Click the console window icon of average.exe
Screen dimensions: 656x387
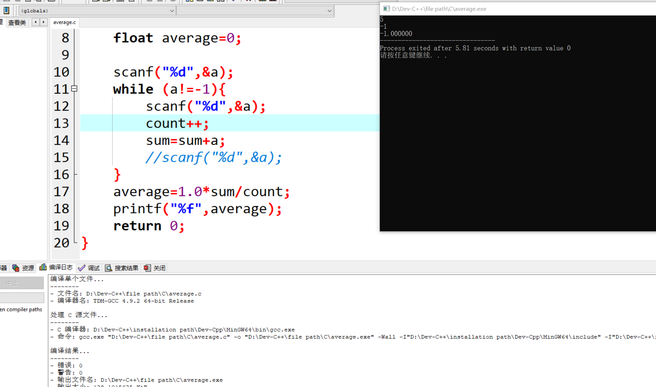[x=386, y=9]
